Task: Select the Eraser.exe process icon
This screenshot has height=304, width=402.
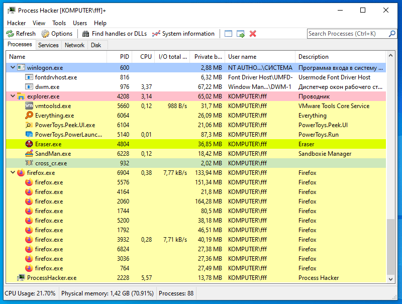Action: [x=29, y=144]
